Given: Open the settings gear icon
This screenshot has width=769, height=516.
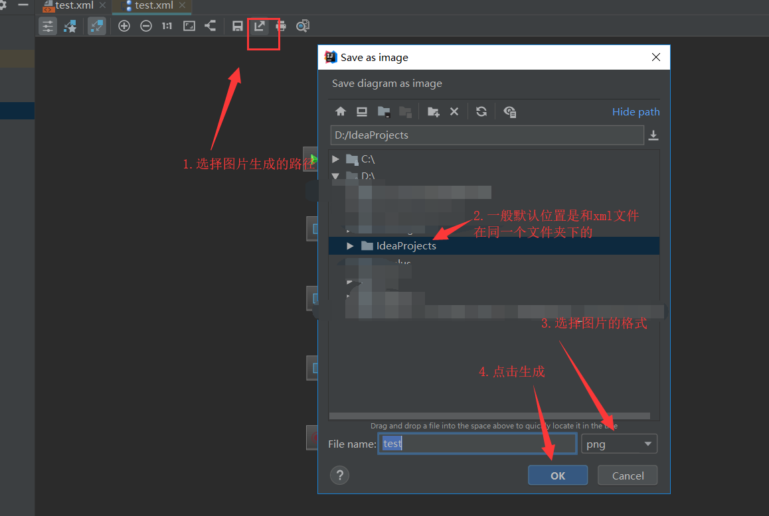Looking at the screenshot, I should coord(3,5).
